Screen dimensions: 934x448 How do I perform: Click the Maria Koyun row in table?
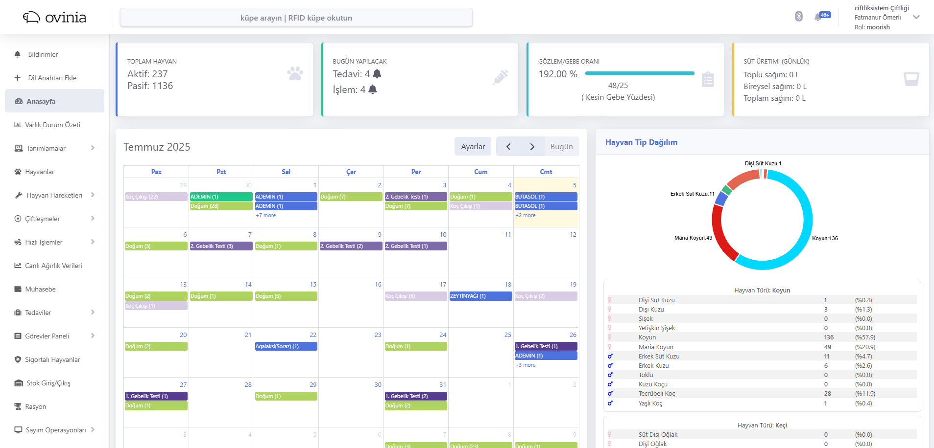[762, 347]
